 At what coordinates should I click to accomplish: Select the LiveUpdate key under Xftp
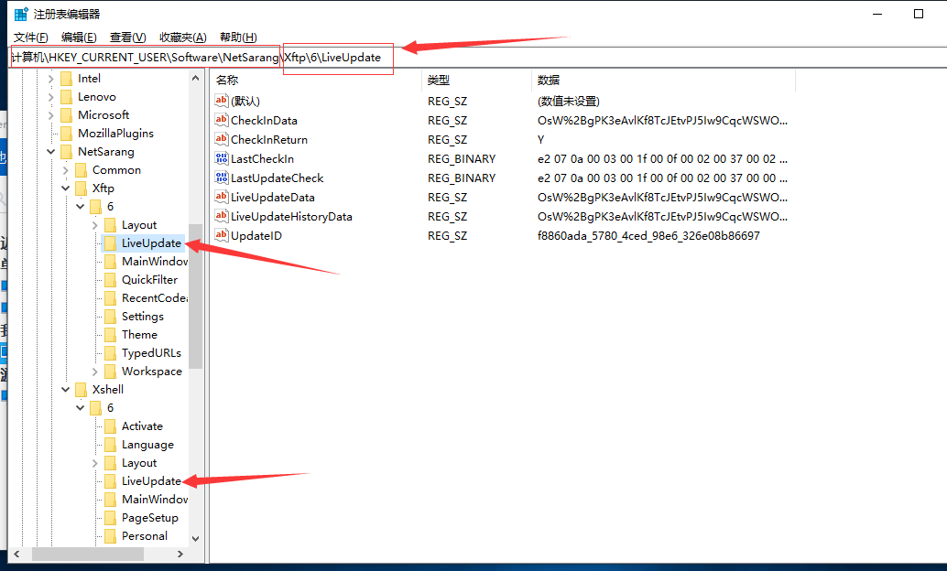(151, 243)
